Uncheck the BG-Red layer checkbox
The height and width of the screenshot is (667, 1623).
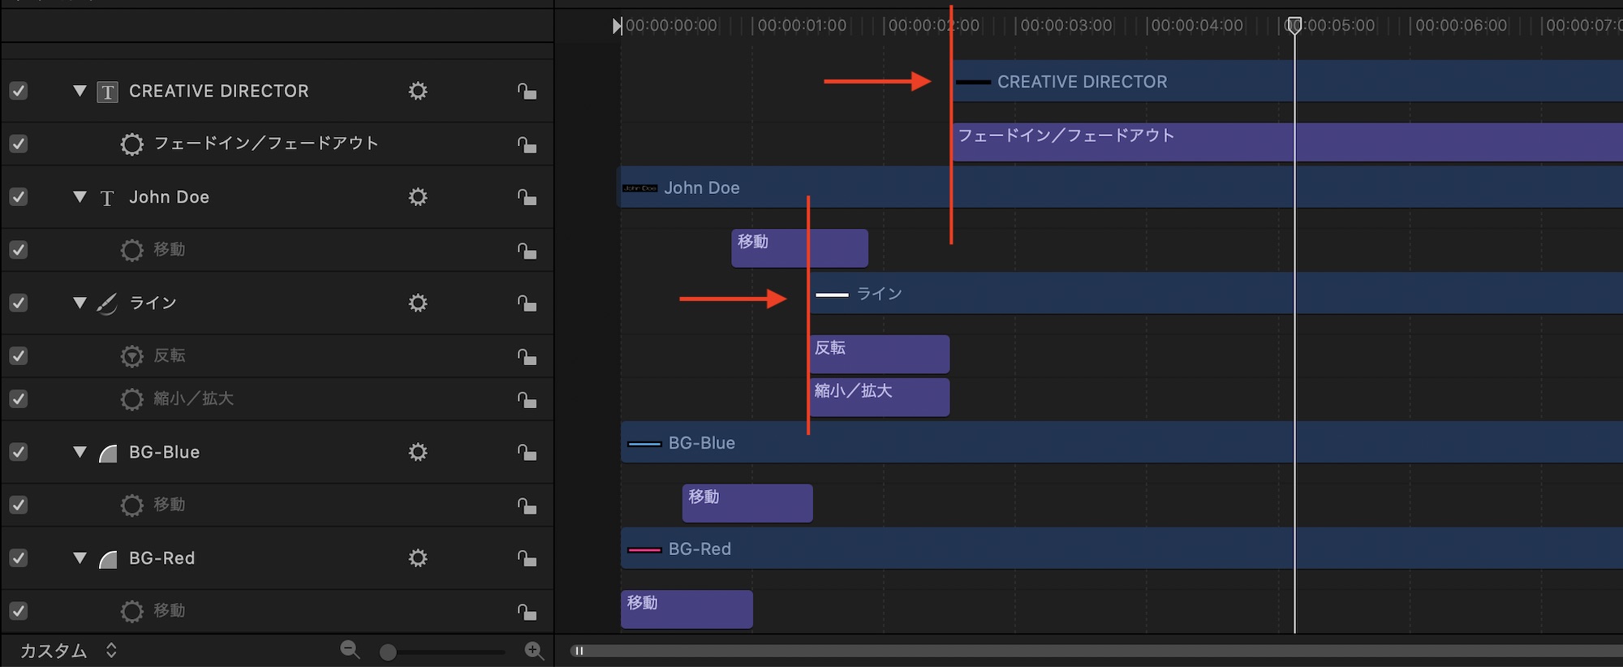click(x=18, y=558)
